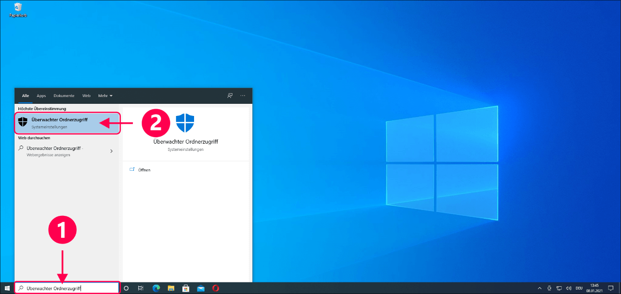The height and width of the screenshot is (294, 621).
Task: Open the Überwachter Ordnerzugriff Systemeinstellungen result
Action: pos(67,123)
